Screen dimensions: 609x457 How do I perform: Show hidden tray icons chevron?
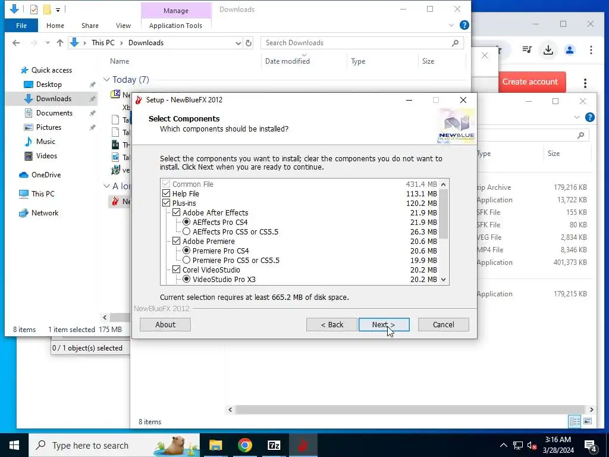coord(503,445)
